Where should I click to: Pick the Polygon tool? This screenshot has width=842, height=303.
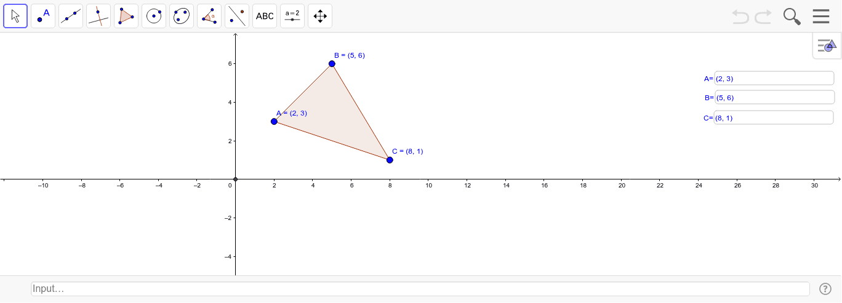point(126,16)
